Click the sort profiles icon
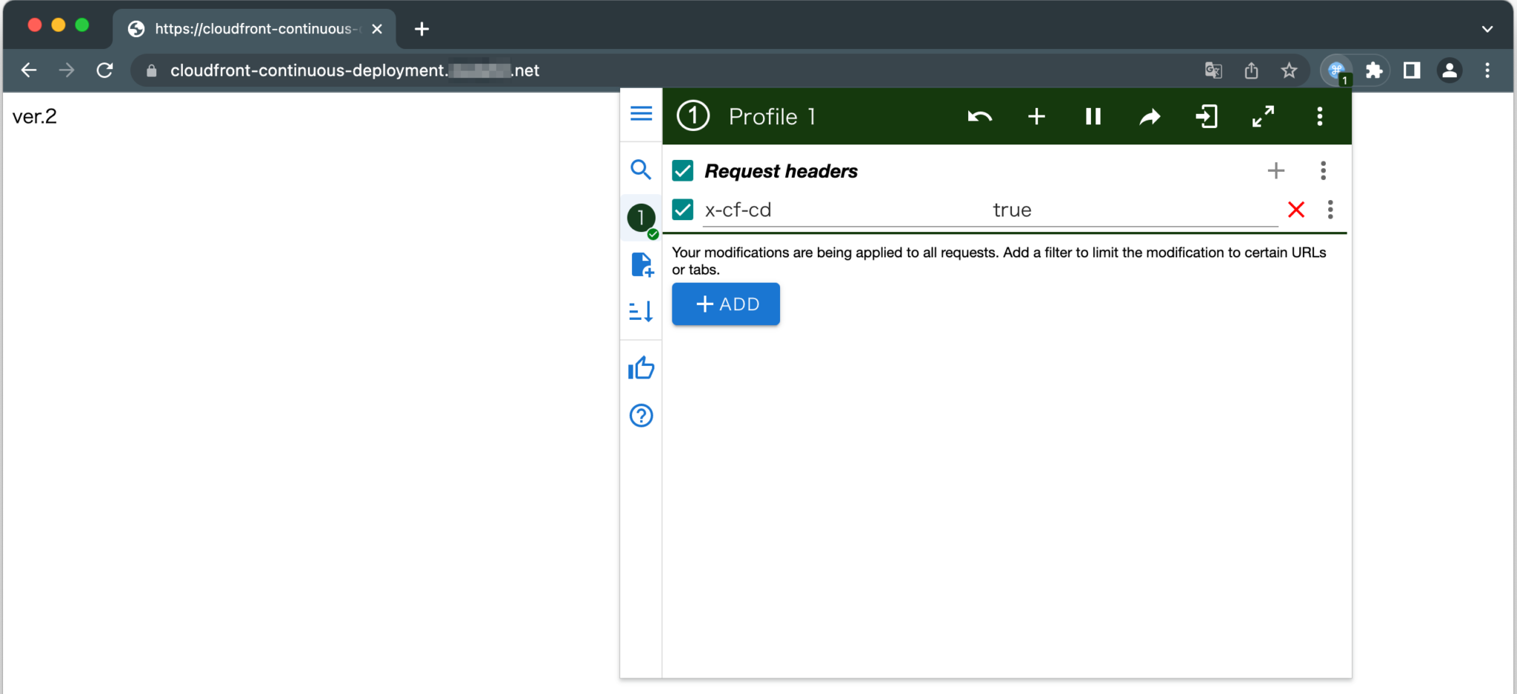Viewport: 1517px width, 694px height. pyautogui.click(x=641, y=311)
